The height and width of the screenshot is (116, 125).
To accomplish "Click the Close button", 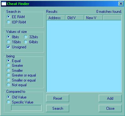I will [x=110, y=108].
